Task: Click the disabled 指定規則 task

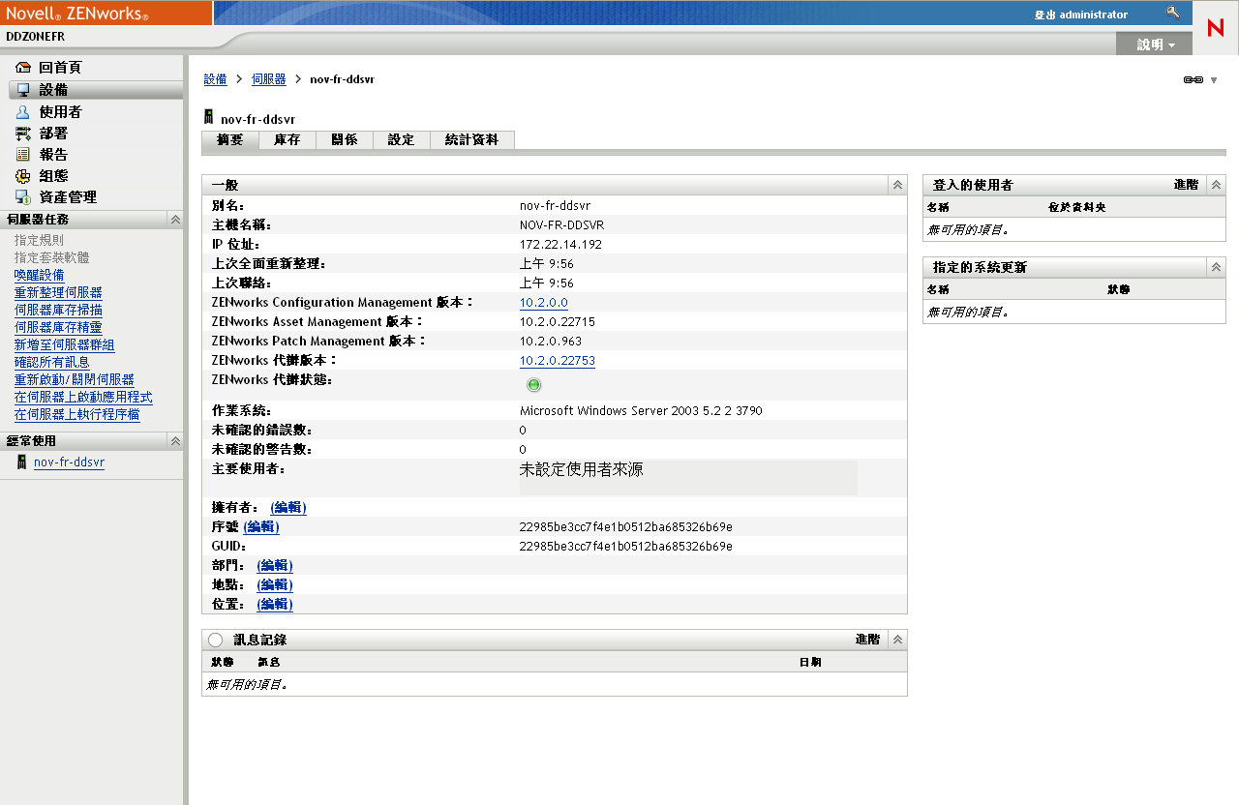Action: click(x=40, y=241)
